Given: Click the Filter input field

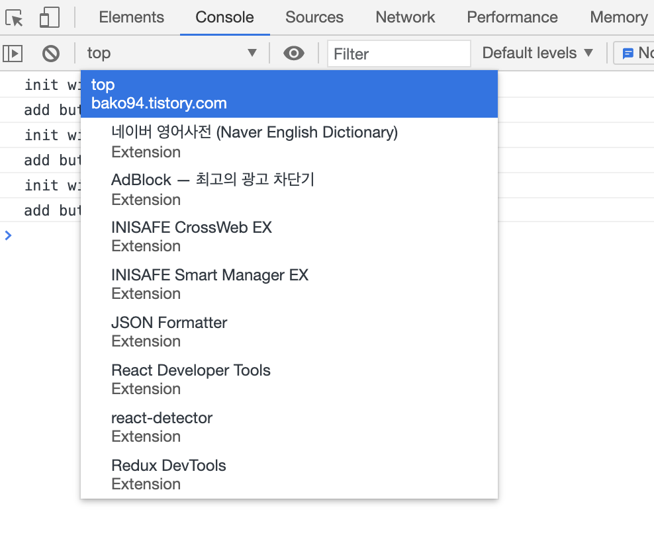Looking at the screenshot, I should [x=398, y=54].
